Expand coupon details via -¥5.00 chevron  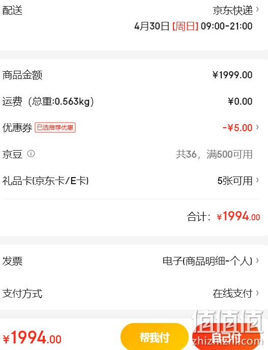tap(257, 127)
